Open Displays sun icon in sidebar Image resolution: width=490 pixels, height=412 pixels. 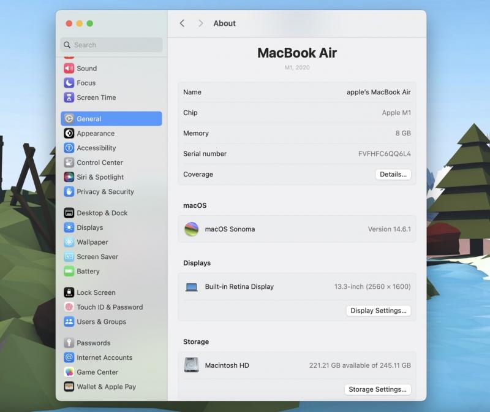[x=69, y=227]
